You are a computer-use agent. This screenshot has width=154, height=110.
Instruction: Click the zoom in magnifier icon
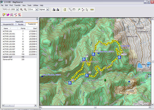(21, 10)
